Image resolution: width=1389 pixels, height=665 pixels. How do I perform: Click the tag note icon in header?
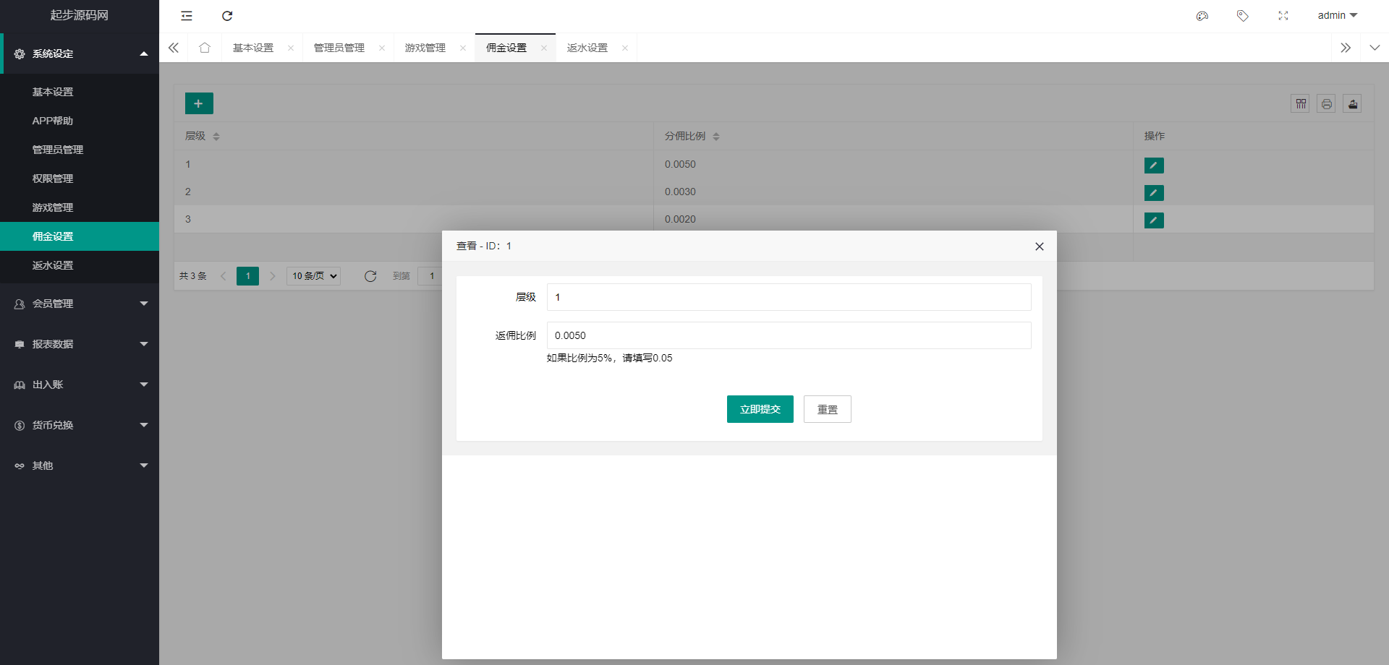(x=1243, y=16)
